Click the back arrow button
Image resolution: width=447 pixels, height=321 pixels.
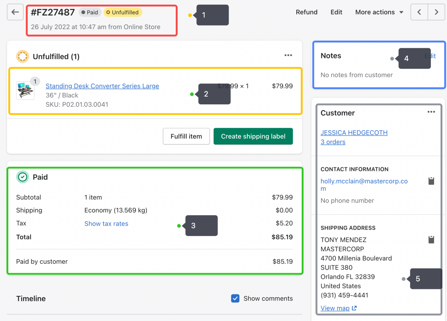tap(15, 12)
